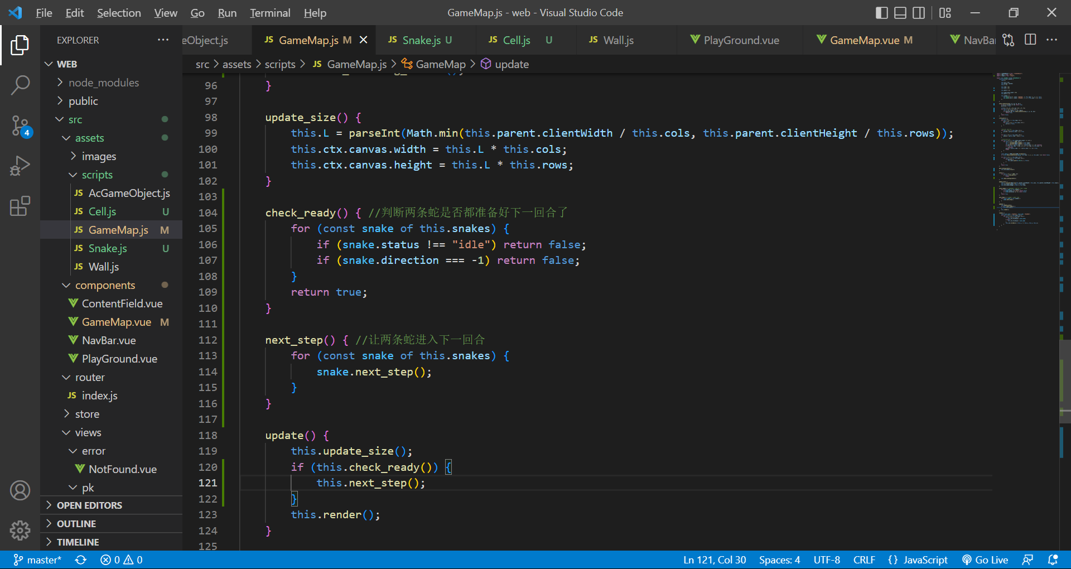The width and height of the screenshot is (1071, 569).
Task: Collapse the components folder
Action: (112, 285)
